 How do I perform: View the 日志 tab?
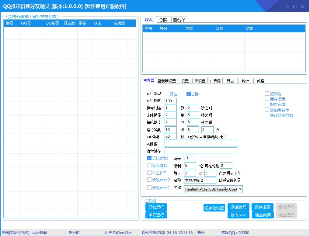[230, 81]
